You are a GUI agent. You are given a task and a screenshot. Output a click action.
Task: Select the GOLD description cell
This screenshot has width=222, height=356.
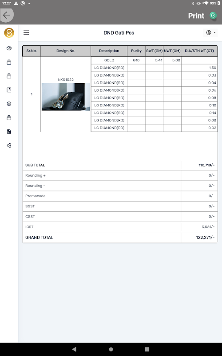[x=109, y=60]
